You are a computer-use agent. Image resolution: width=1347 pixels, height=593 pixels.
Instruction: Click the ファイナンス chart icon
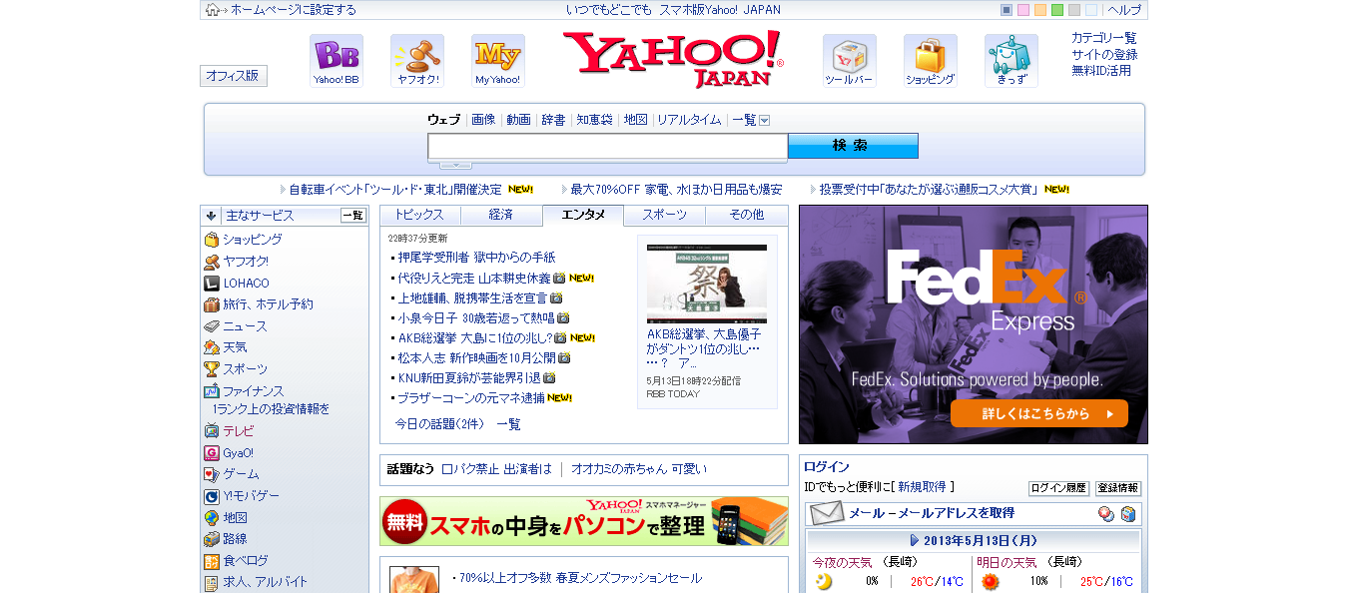212,391
